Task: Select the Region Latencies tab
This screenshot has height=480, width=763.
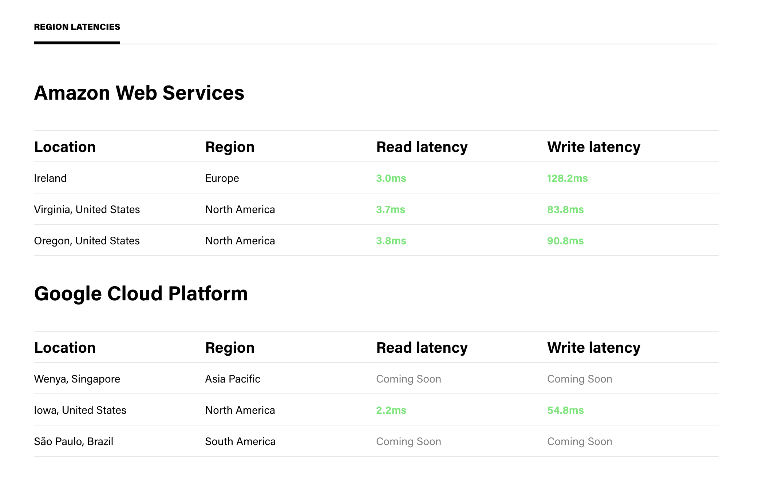Action: [x=77, y=27]
